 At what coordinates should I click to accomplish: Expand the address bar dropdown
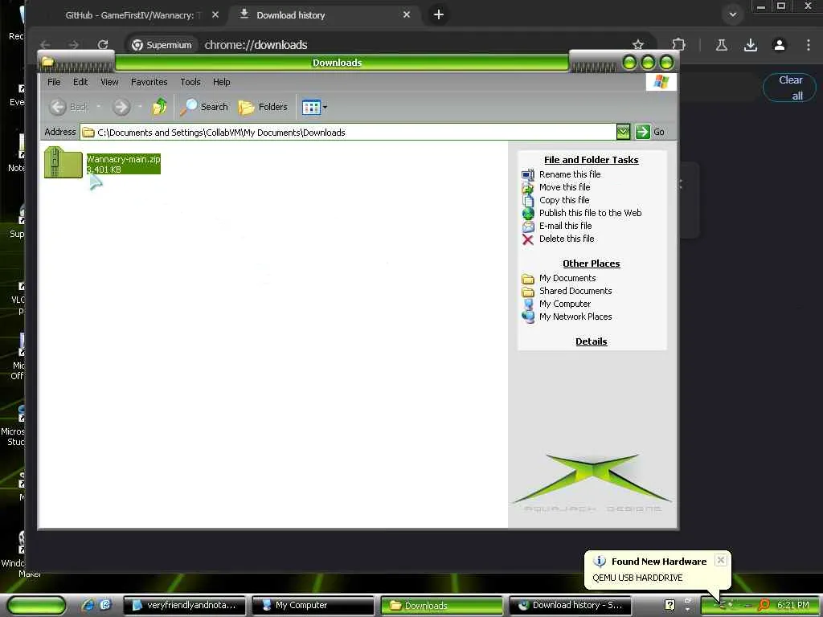623,132
